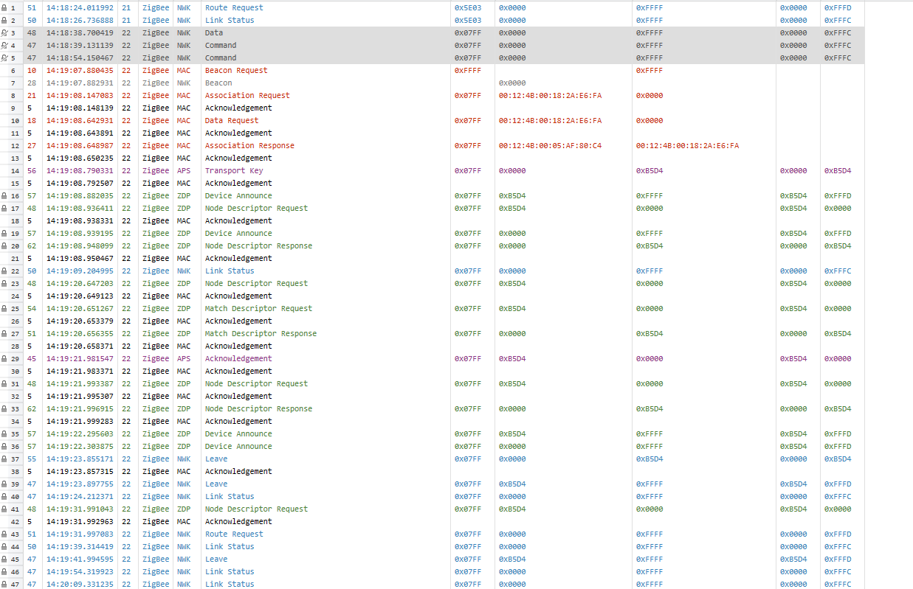
Task: Click the lock icon on packet row 44
Action: point(4,546)
